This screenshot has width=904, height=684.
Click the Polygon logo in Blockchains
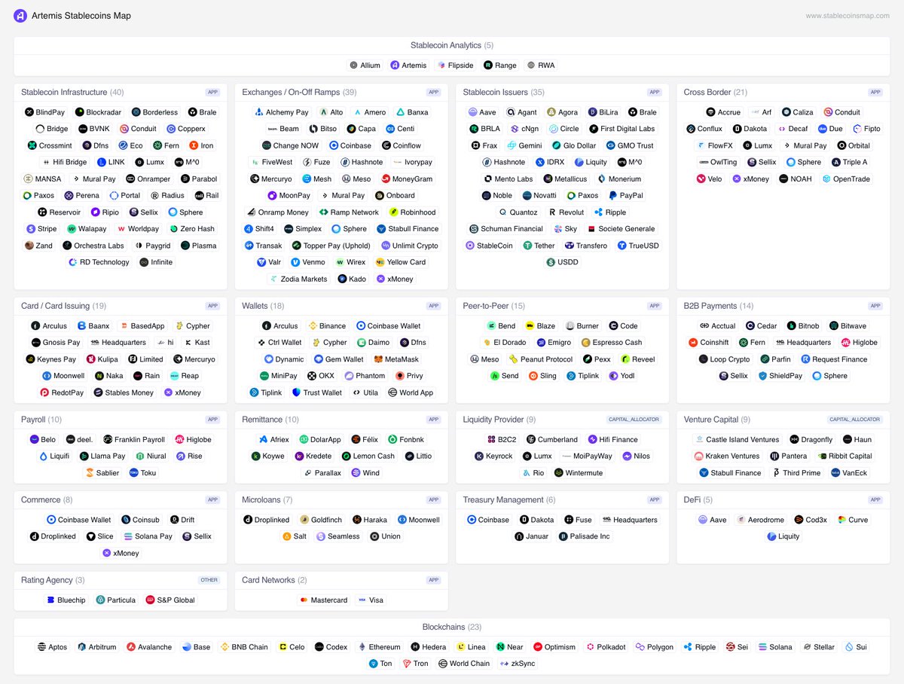tap(640, 647)
